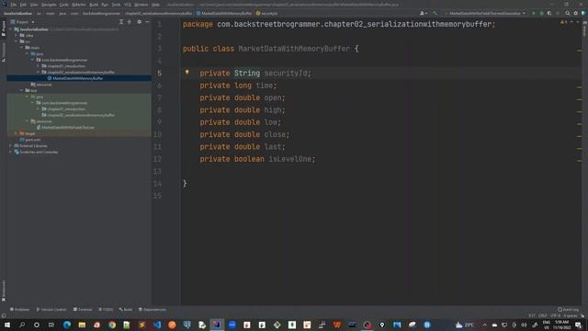The height and width of the screenshot is (331, 588).
Task: Click the editor vertical scrollbar
Action: [580, 162]
